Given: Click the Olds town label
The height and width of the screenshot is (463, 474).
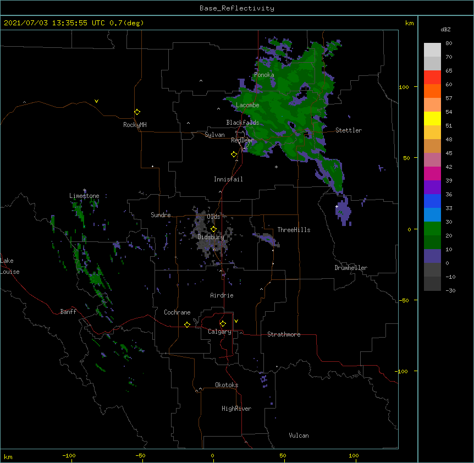Looking at the screenshot, I should coord(213,217).
